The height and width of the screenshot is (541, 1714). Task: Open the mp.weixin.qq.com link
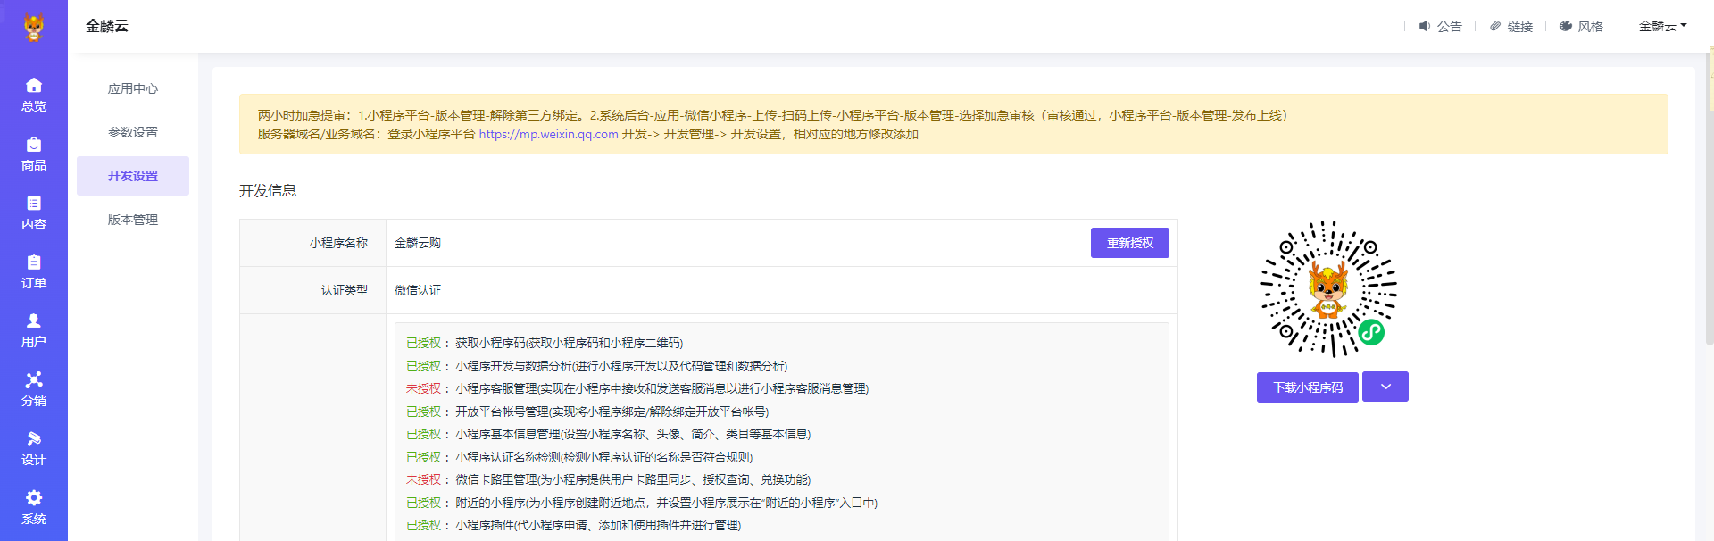tap(548, 134)
